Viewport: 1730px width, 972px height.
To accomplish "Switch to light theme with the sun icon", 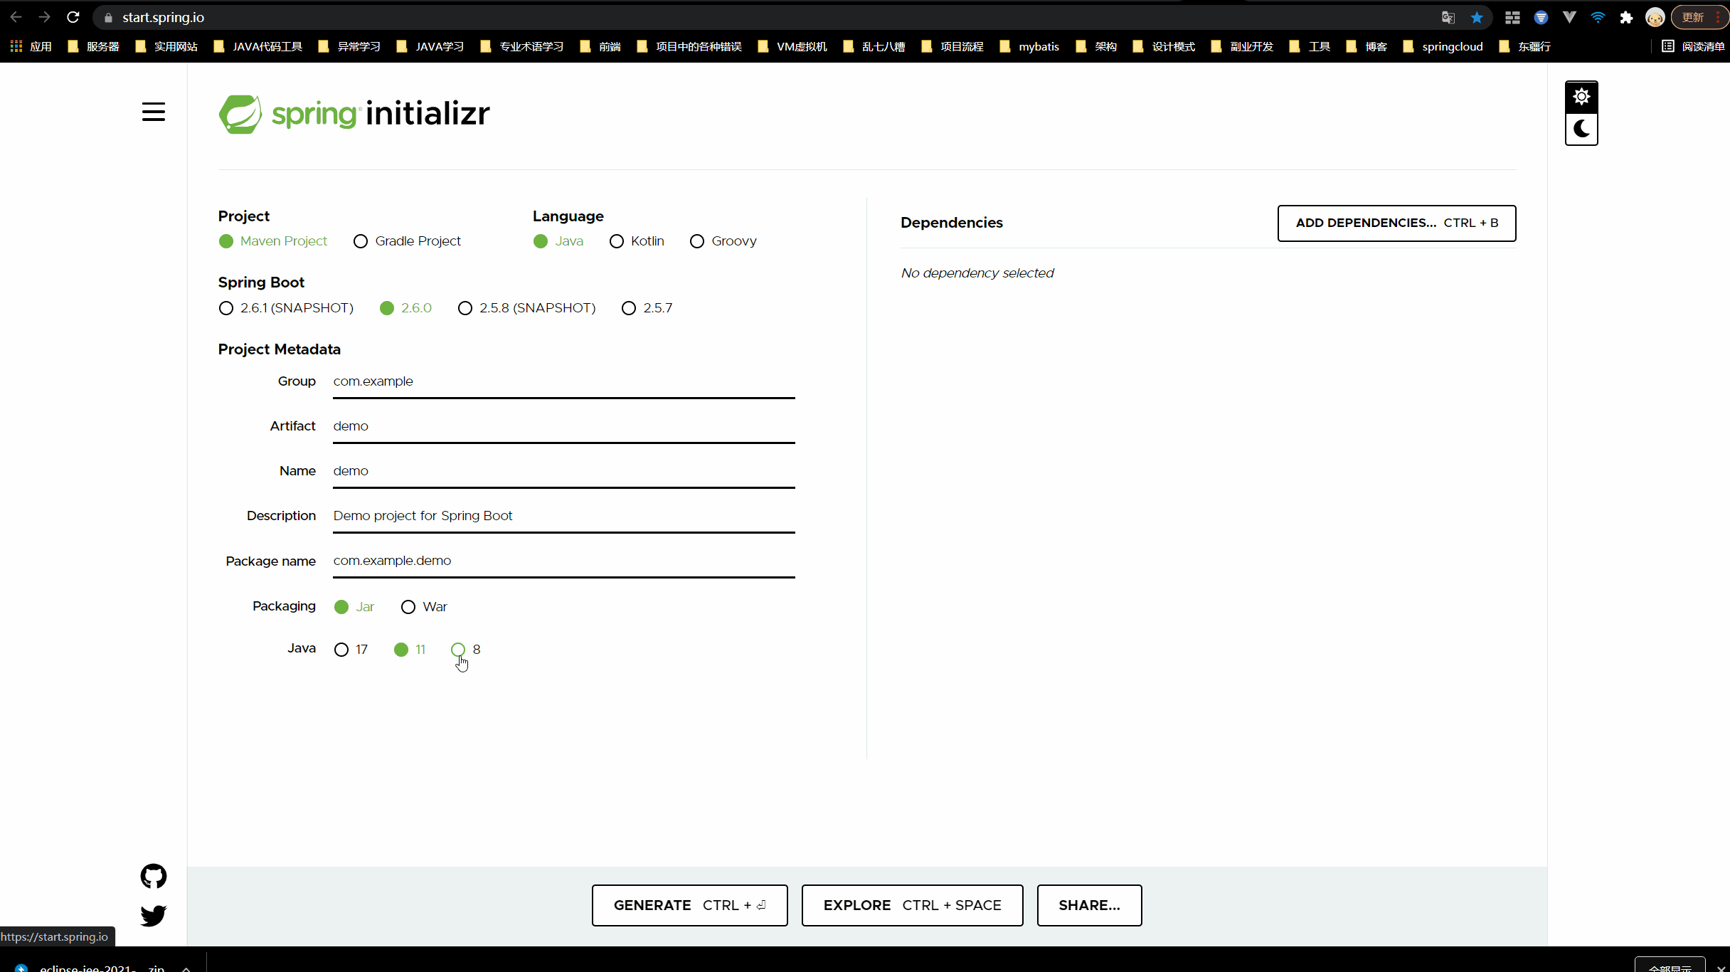I will [x=1581, y=97].
